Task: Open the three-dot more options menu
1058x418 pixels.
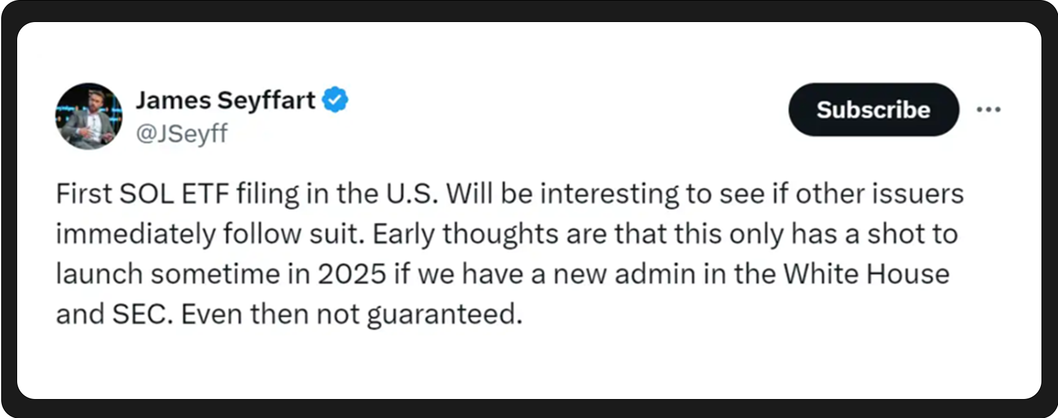Action: [x=988, y=110]
